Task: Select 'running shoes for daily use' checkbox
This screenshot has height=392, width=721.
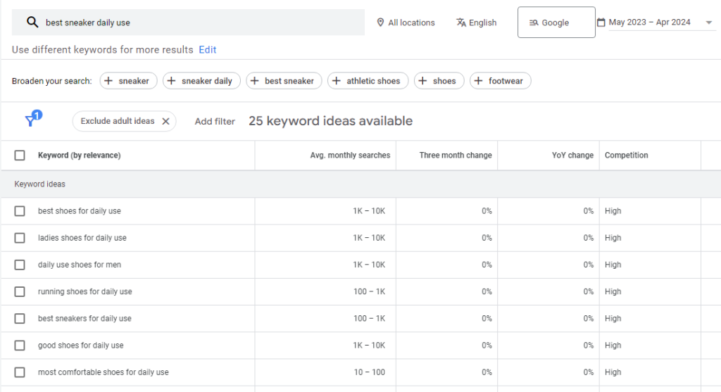Action: coord(20,291)
